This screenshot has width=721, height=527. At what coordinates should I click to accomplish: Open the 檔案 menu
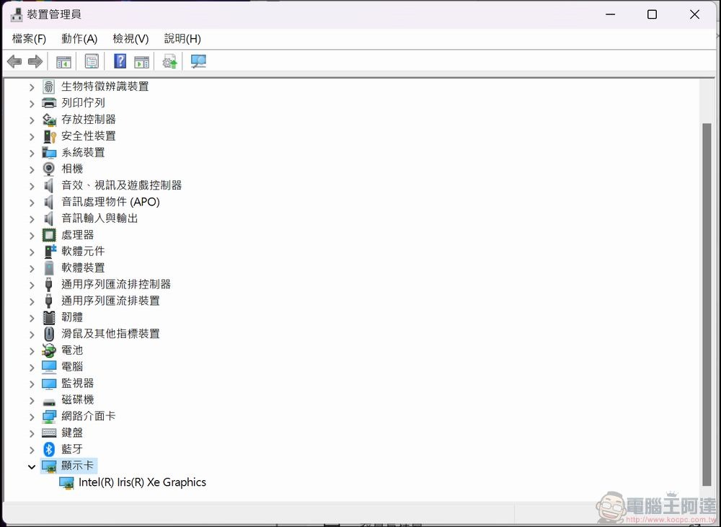coord(28,38)
